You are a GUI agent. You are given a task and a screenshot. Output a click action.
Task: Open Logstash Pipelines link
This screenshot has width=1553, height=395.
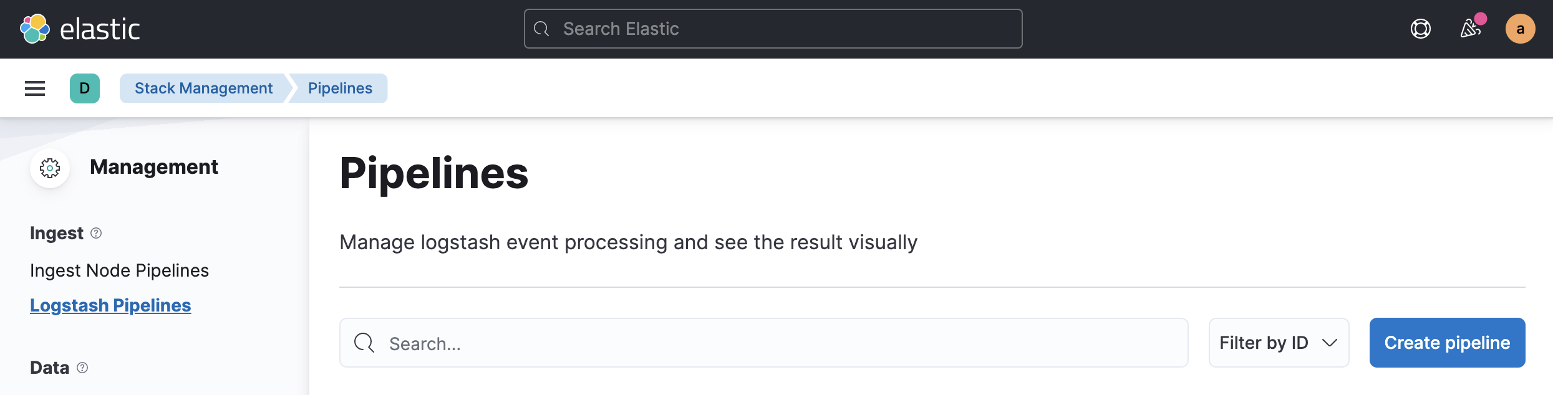[x=110, y=305]
